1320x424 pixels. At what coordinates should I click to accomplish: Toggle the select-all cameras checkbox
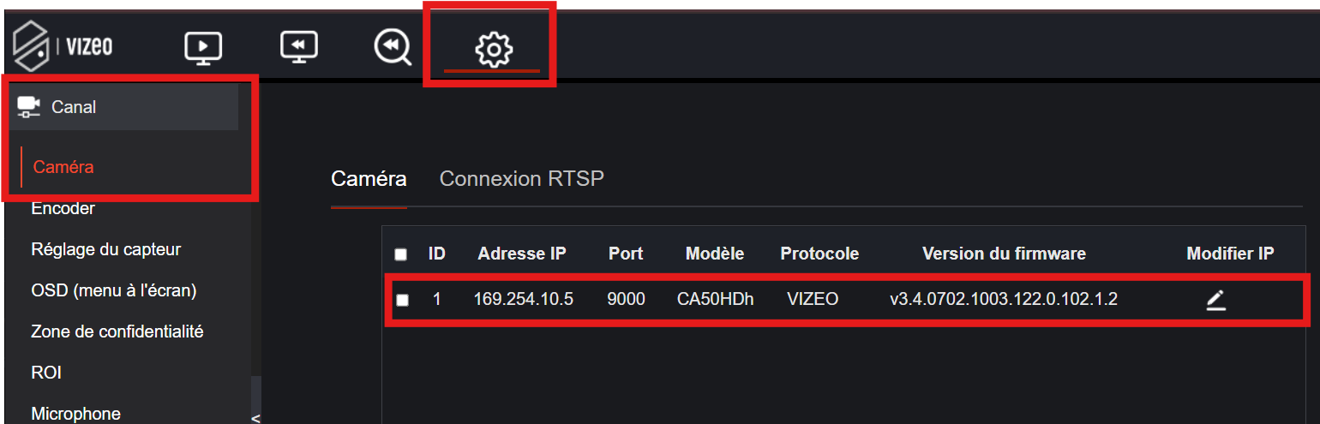tap(400, 254)
